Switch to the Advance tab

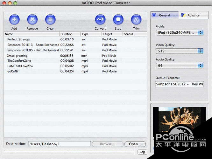tap(194, 15)
